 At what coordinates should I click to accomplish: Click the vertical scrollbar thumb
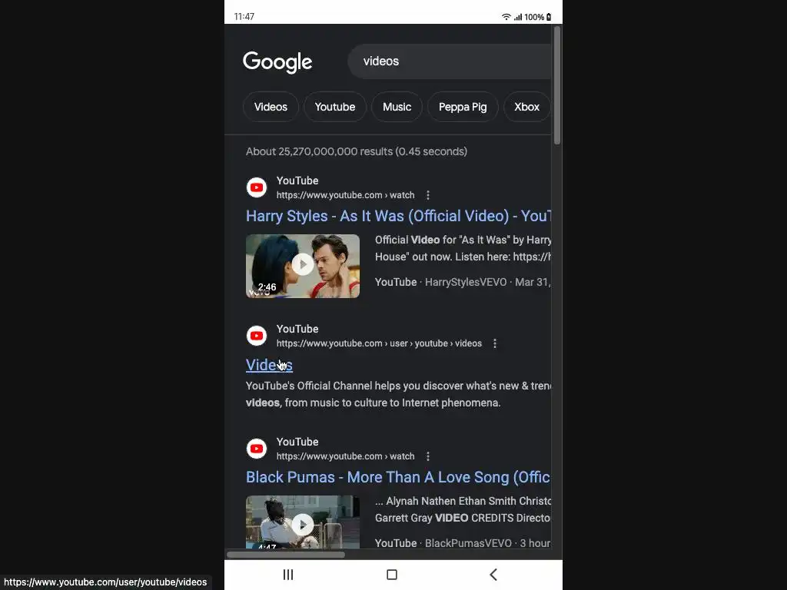click(557, 85)
